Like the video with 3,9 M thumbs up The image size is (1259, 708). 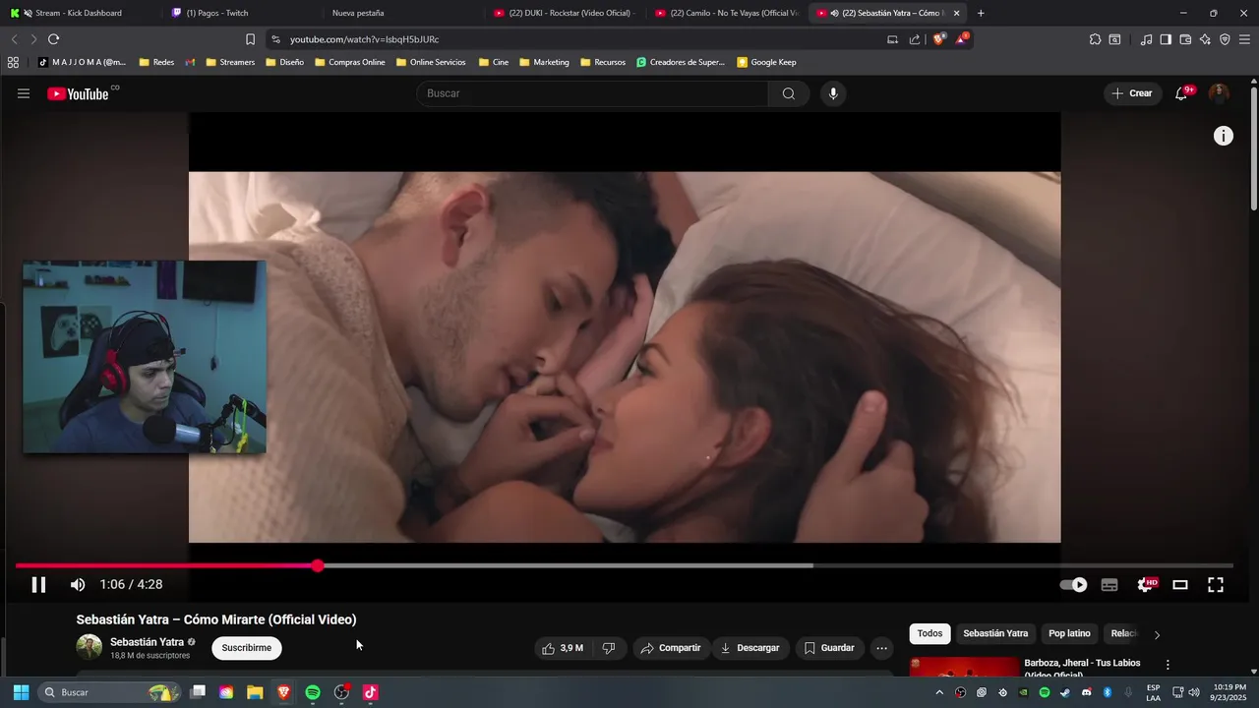564,648
